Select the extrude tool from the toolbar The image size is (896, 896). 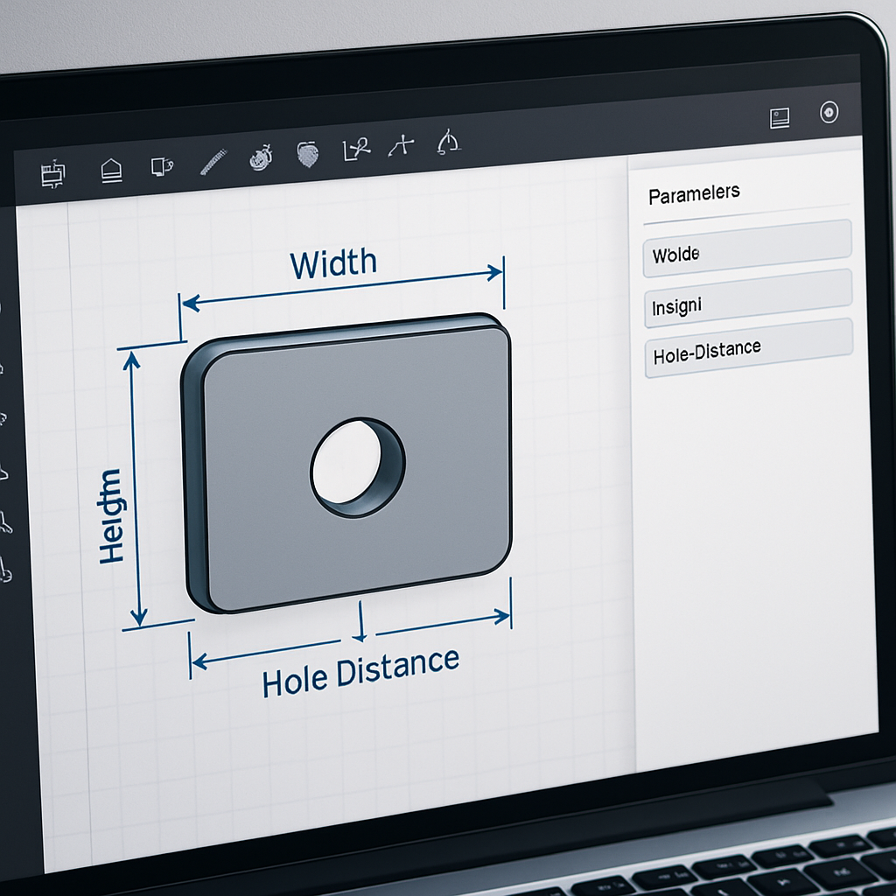pos(112,168)
